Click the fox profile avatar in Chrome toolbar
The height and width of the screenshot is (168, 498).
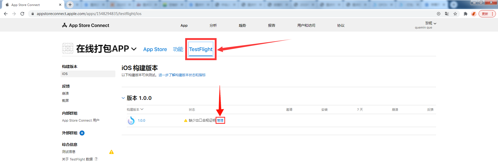pos(474,14)
